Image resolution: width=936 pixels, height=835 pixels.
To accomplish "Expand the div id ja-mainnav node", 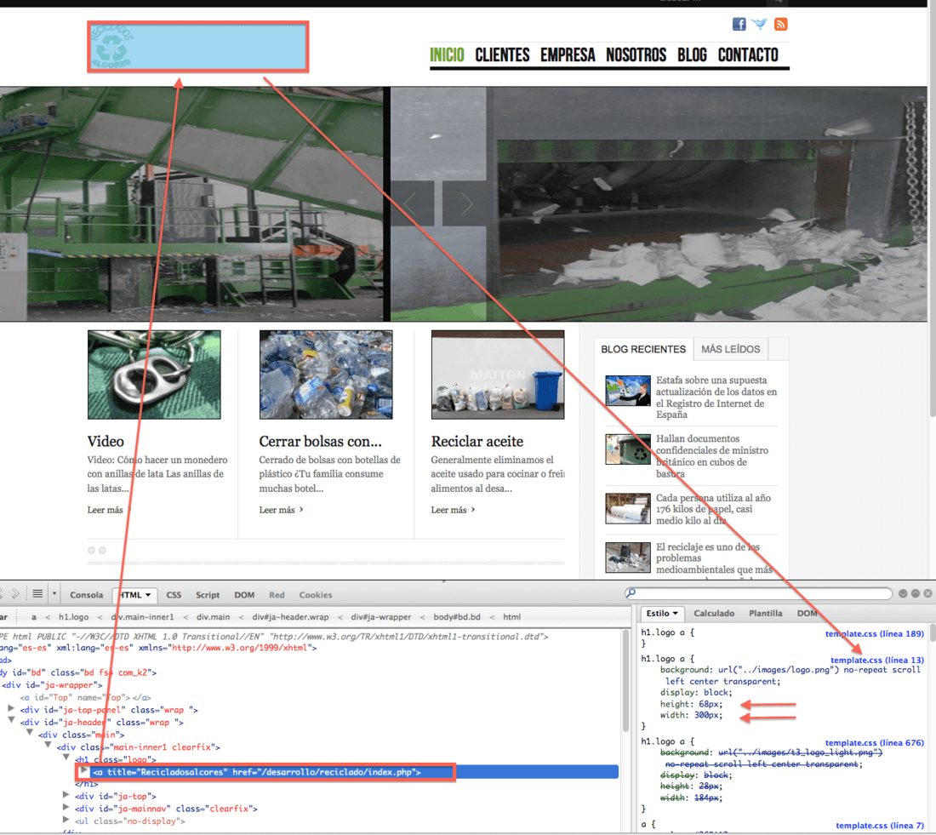I will coord(66,807).
